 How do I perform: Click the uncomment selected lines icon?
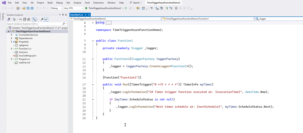pyautogui.click(x=171, y=8)
